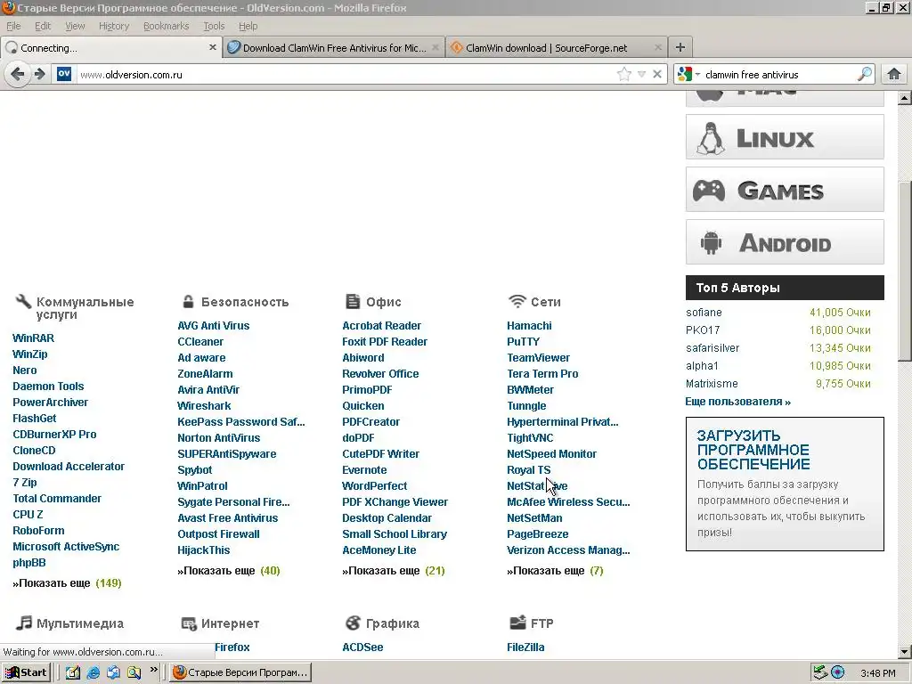912x684 pixels.
Task: Open the Daemon Tools link
Action: (x=48, y=387)
